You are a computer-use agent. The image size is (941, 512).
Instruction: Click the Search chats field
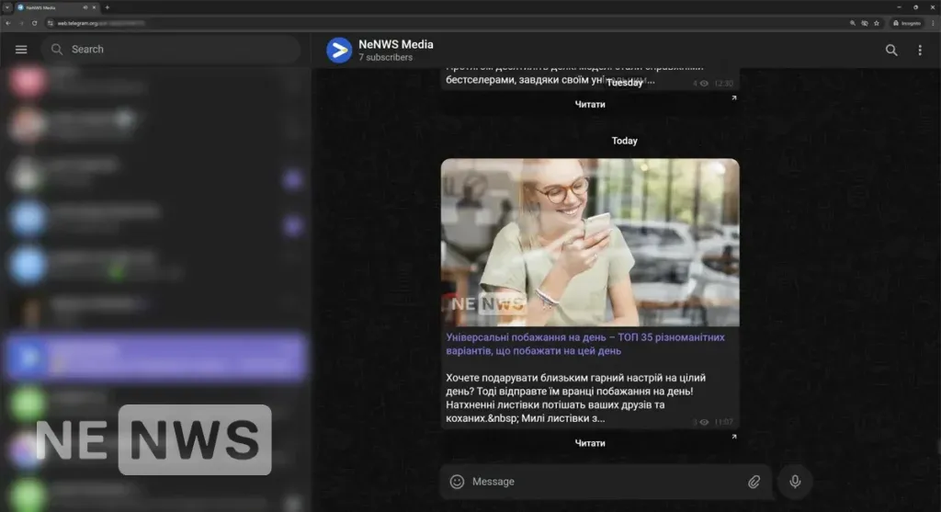point(171,50)
